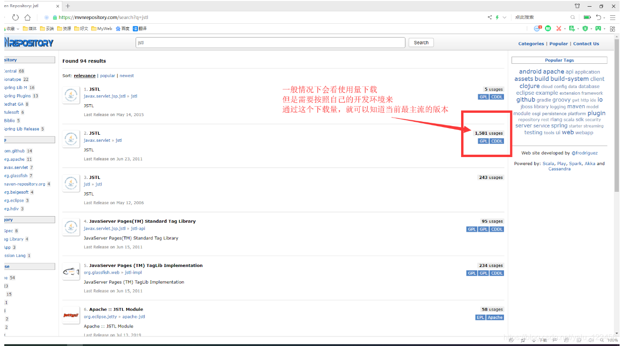Open the 百度 bookmark
This screenshot has width=621, height=346.
click(122, 29)
